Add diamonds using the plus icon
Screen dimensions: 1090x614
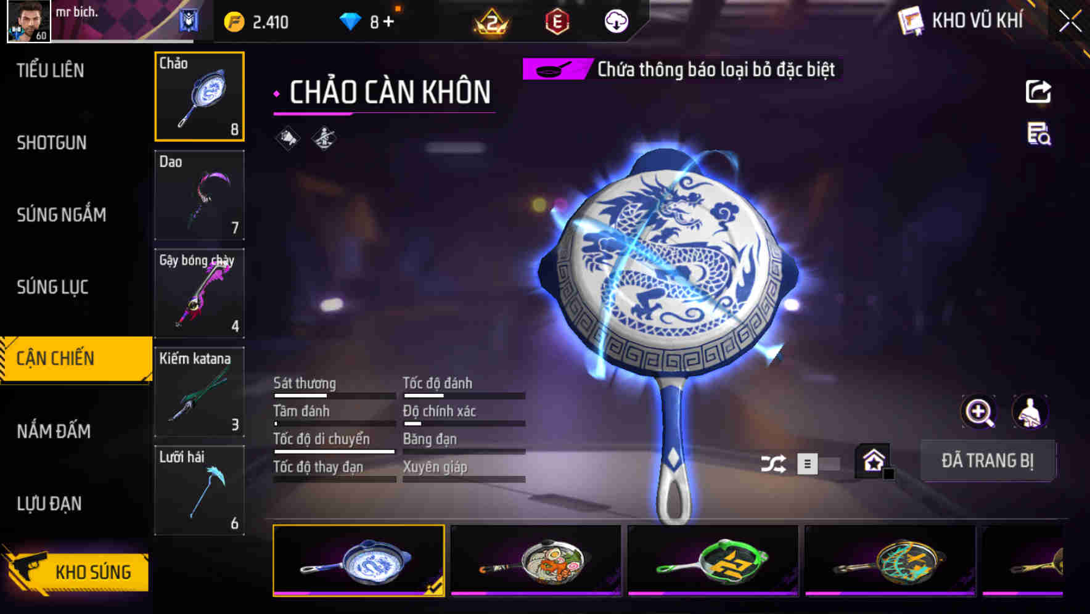[x=388, y=22]
